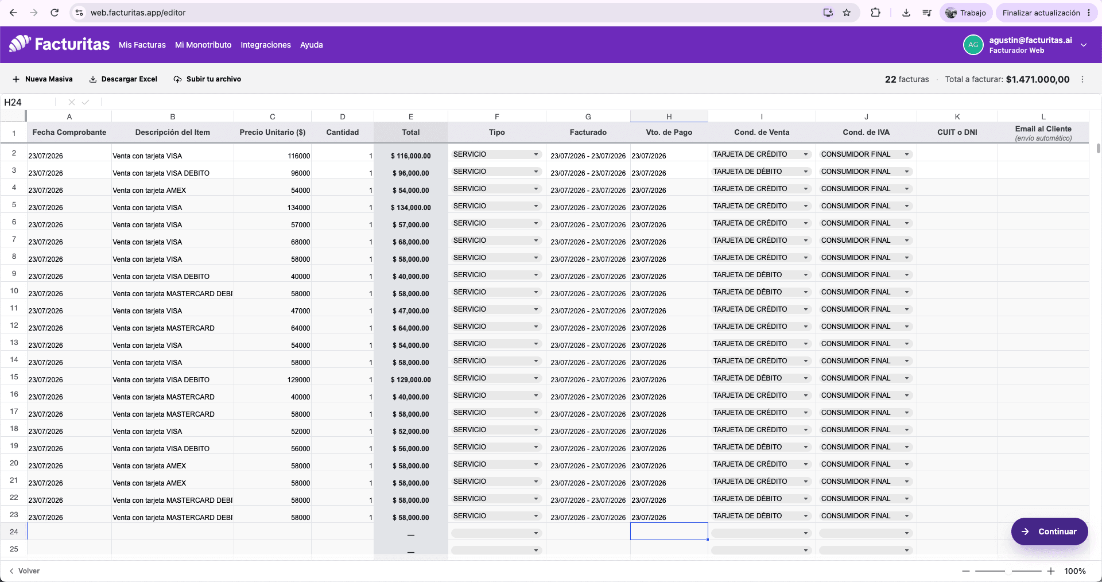Click the Subir tu archivo upload icon
This screenshot has height=582, width=1102.
click(178, 79)
